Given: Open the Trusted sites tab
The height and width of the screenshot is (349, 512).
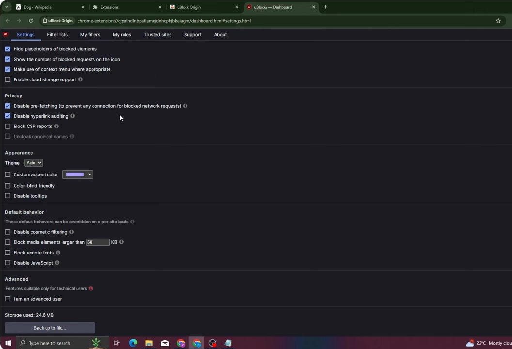Looking at the screenshot, I should [157, 34].
